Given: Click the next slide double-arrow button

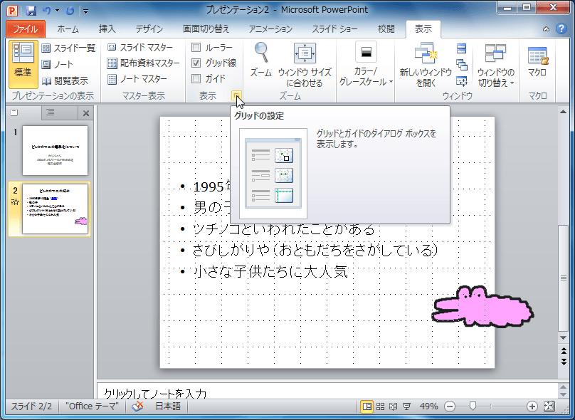Looking at the screenshot, I should (564, 362).
